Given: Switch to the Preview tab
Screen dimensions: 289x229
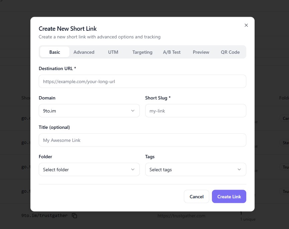Looking at the screenshot, I should (201, 52).
